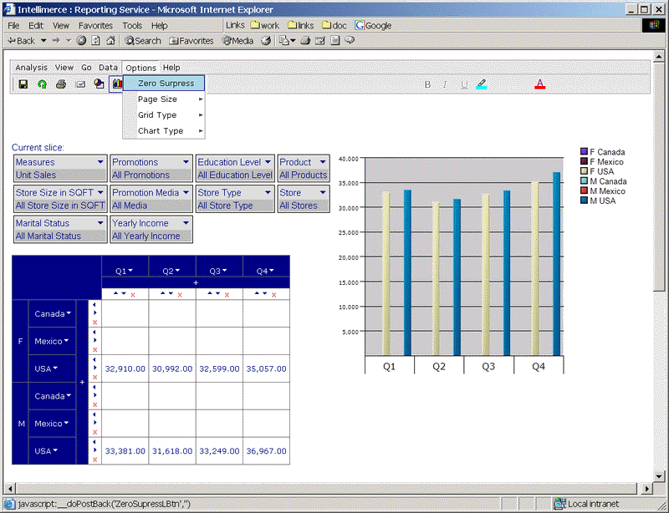Viewport: 669px width, 513px height.
Task: Click browser Refresh page icon
Action: (x=96, y=40)
